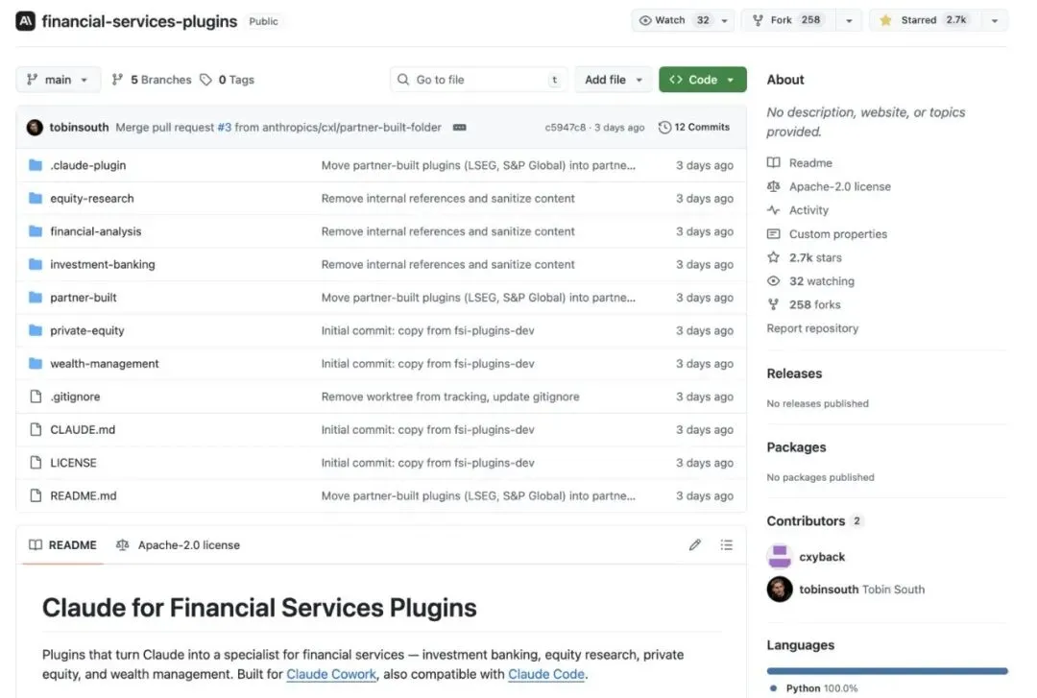
Task: Click the Go to file search field
Action: 479,80
